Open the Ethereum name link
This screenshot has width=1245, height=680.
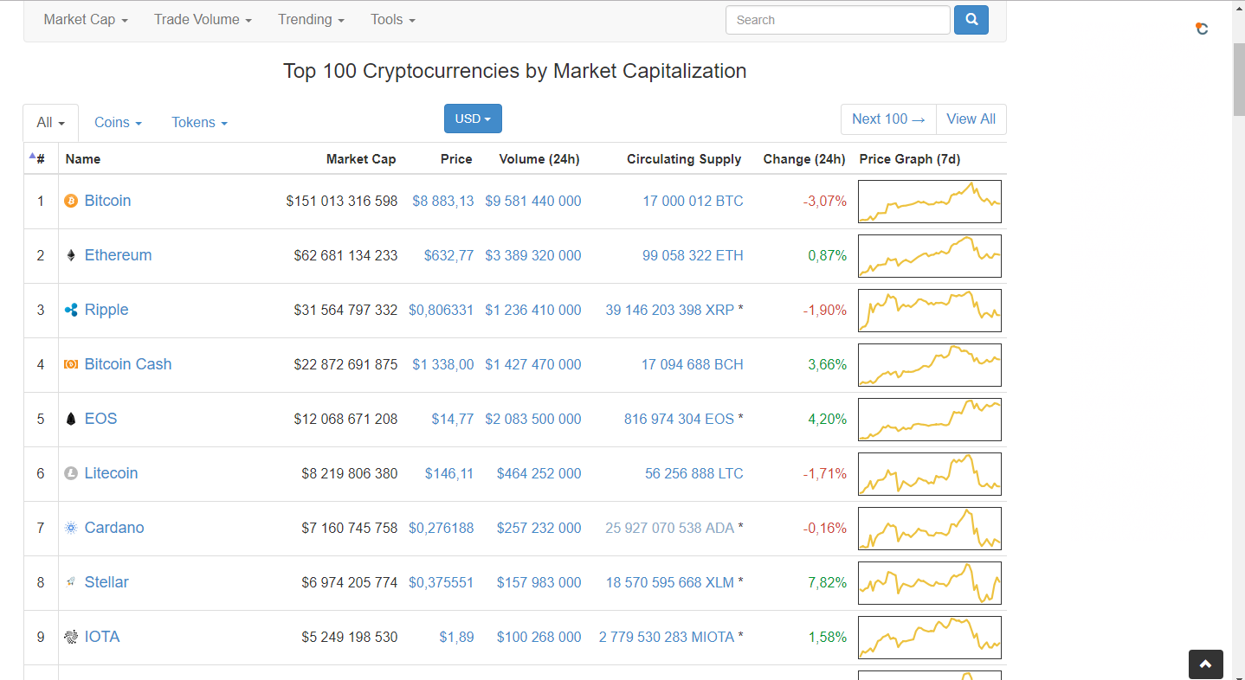pos(118,255)
